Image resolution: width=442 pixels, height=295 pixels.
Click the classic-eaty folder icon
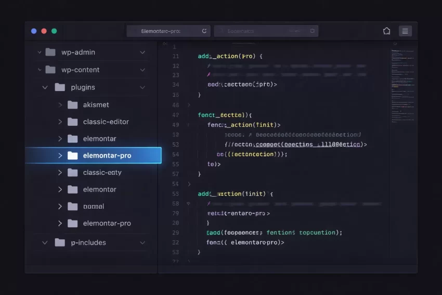tap(72, 172)
